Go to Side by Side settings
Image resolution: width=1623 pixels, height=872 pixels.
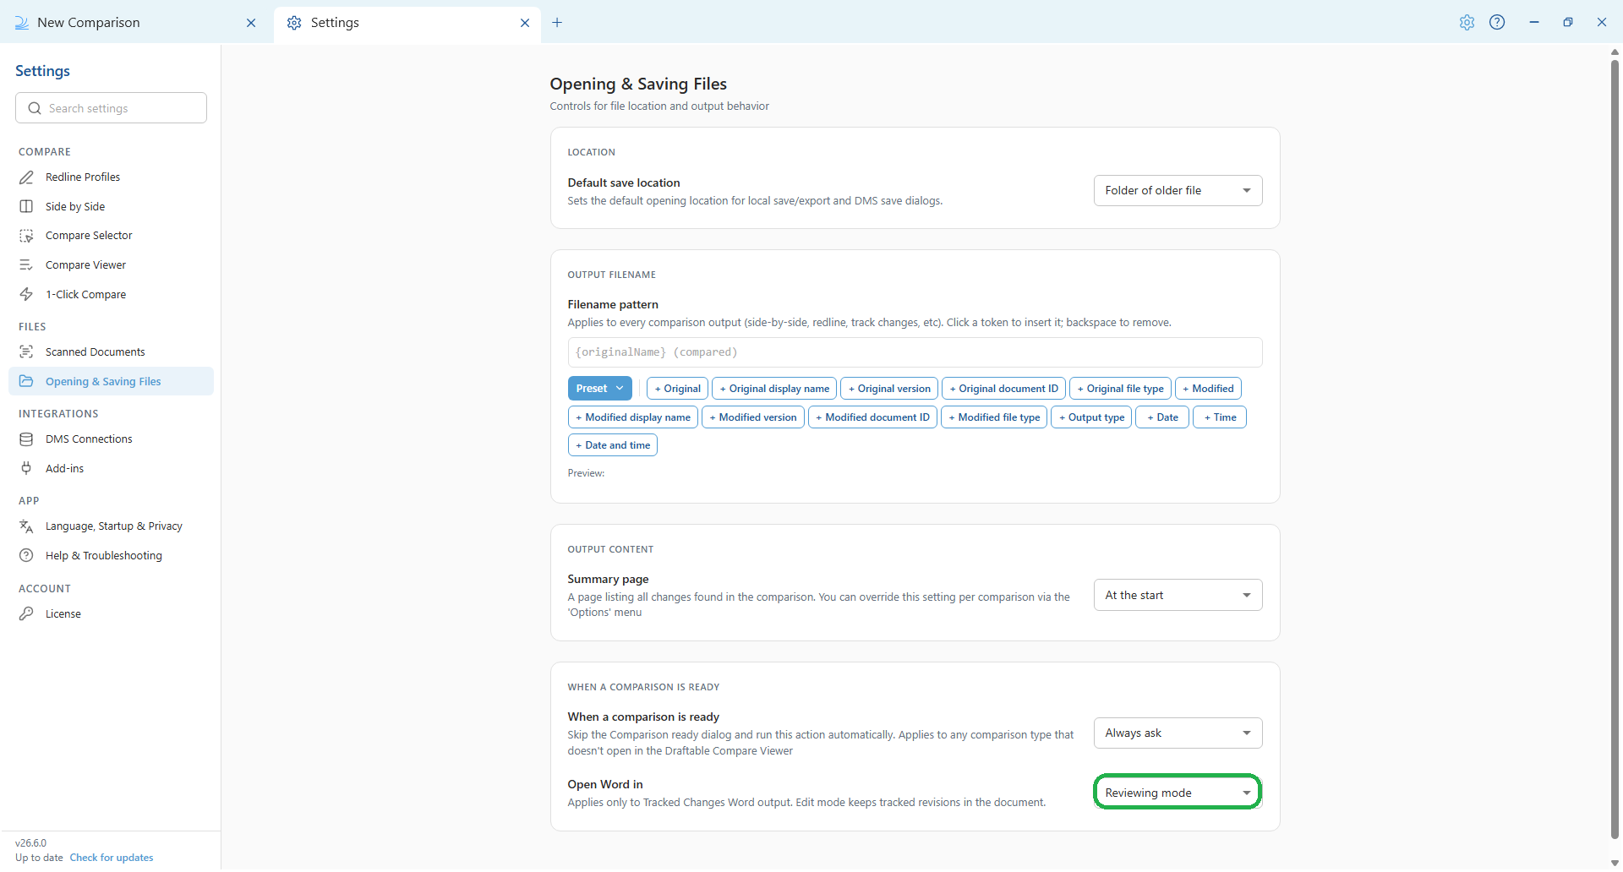(111, 207)
